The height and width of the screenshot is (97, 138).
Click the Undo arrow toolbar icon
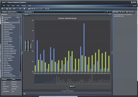pyautogui.click(x=14, y=9)
